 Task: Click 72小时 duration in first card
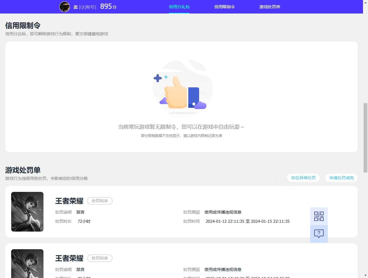(x=84, y=221)
